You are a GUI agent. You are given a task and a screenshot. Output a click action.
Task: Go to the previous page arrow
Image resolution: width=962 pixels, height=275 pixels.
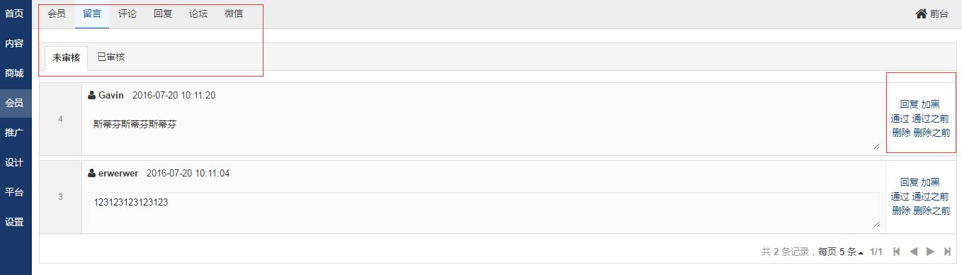point(914,252)
